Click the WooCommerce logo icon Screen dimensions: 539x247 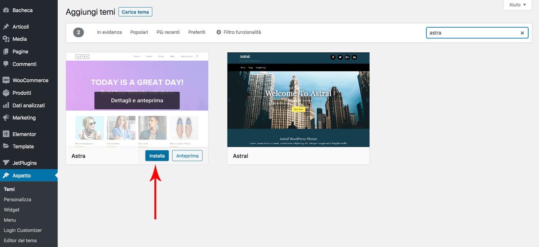[x=6, y=80]
